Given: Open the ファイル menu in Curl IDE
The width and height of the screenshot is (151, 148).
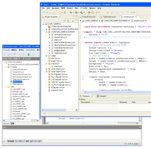Looking at the screenshot, I should coord(6,50).
